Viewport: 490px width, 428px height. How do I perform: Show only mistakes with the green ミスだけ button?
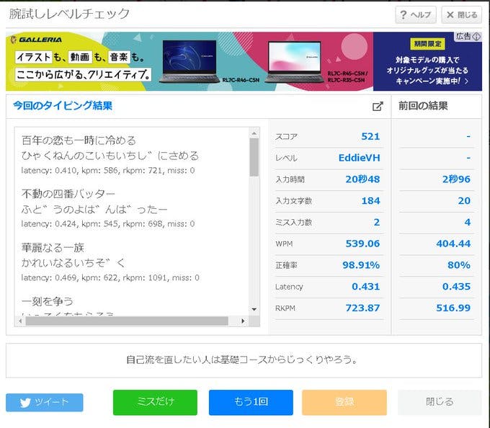pyautogui.click(x=155, y=402)
